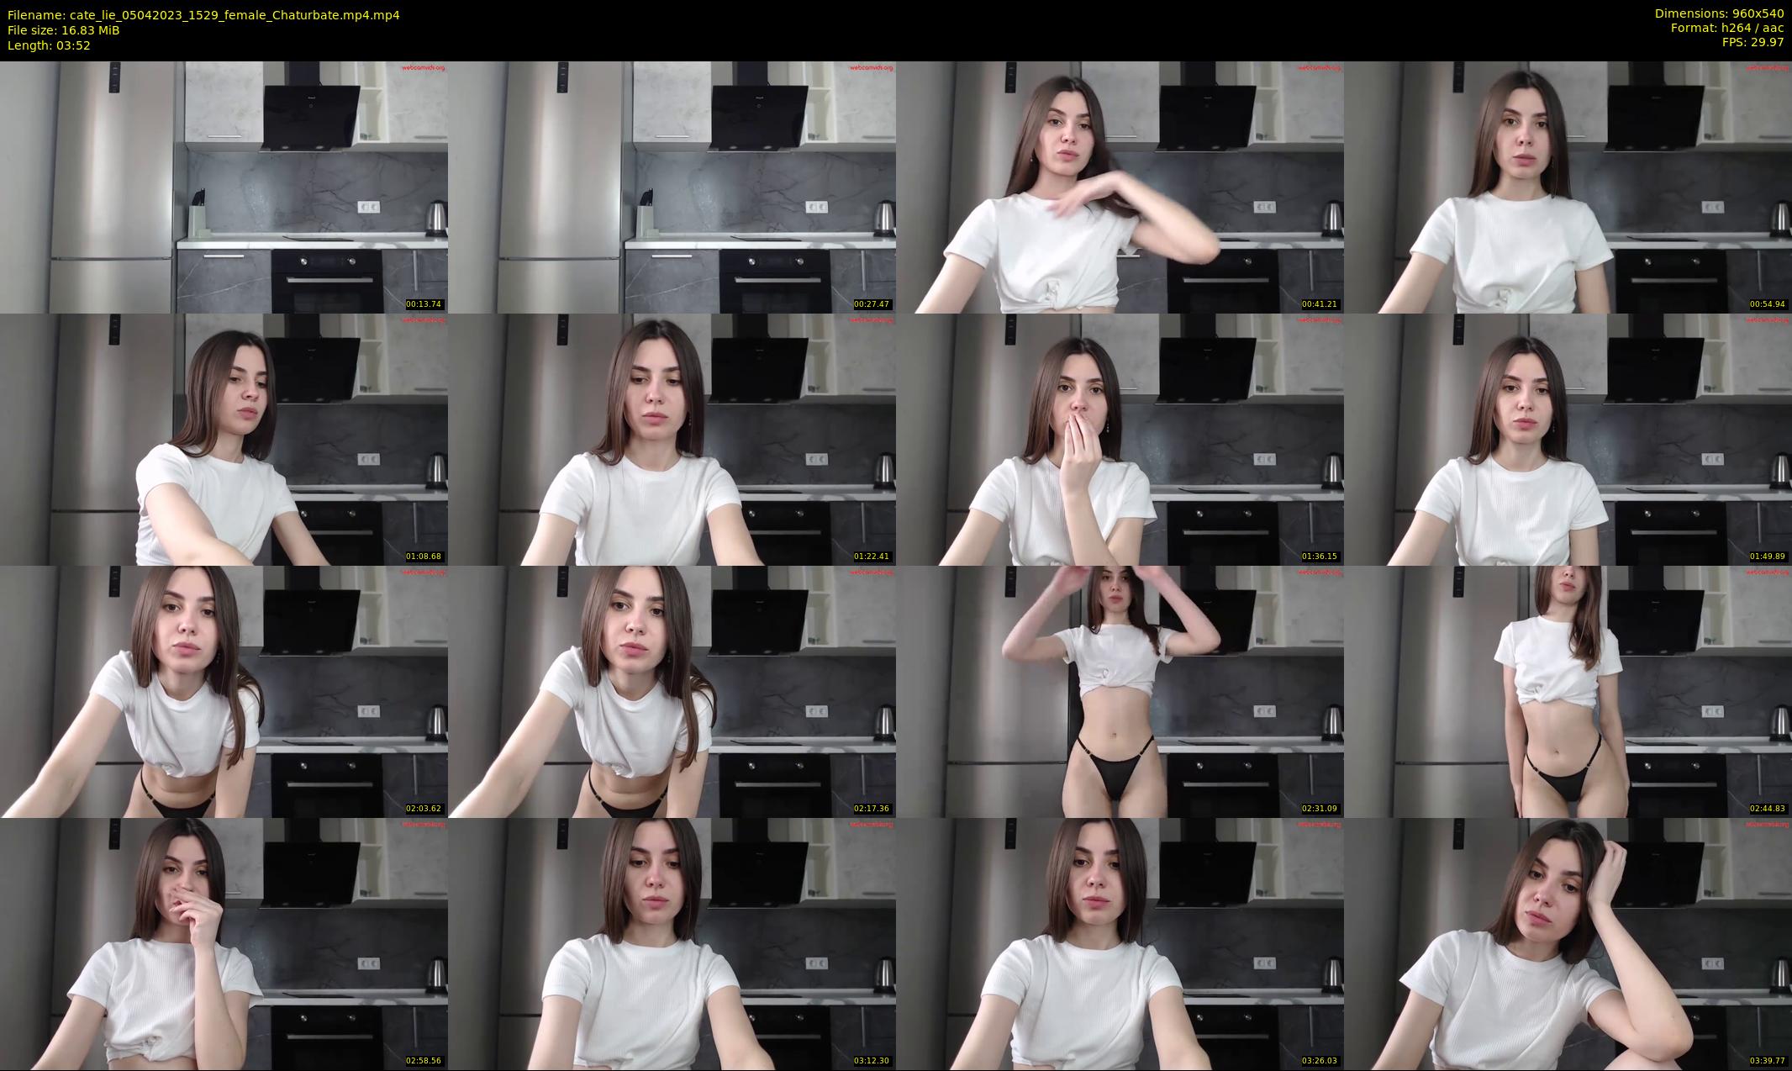Click the 02:44.83 timestamp label
The image size is (1792, 1071).
pos(1767,809)
